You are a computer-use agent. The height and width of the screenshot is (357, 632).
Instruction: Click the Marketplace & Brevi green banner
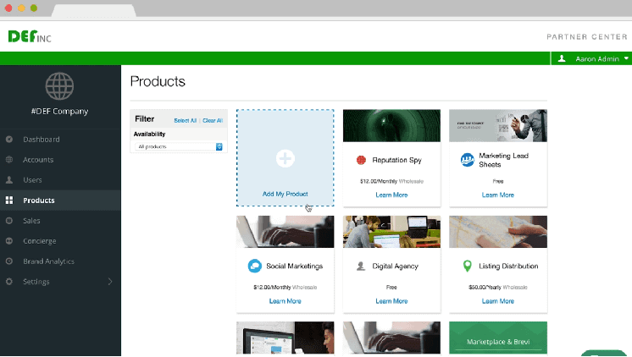498,338
